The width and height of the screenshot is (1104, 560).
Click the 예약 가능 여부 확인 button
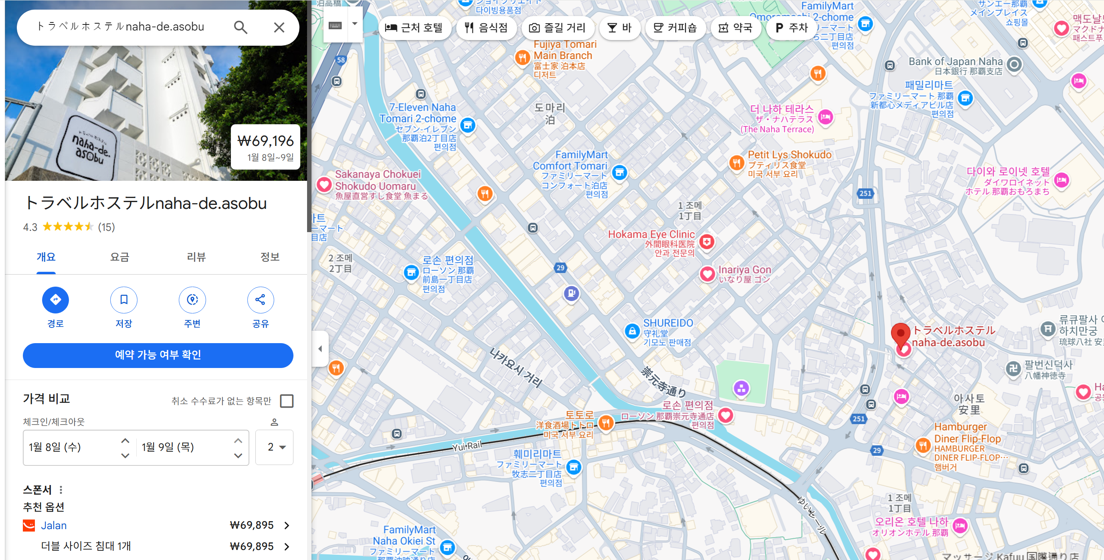(x=158, y=355)
